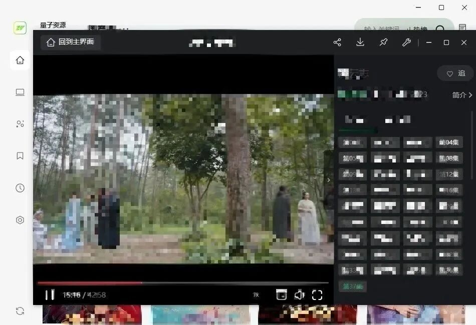Expand the 简介 description chevron
The height and width of the screenshot is (325, 476).
(x=462, y=95)
